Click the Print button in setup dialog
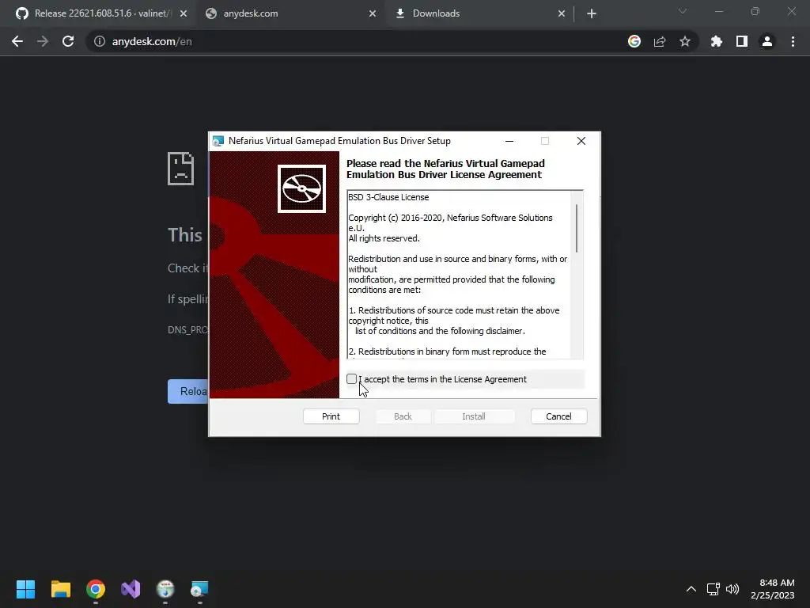 (x=331, y=416)
